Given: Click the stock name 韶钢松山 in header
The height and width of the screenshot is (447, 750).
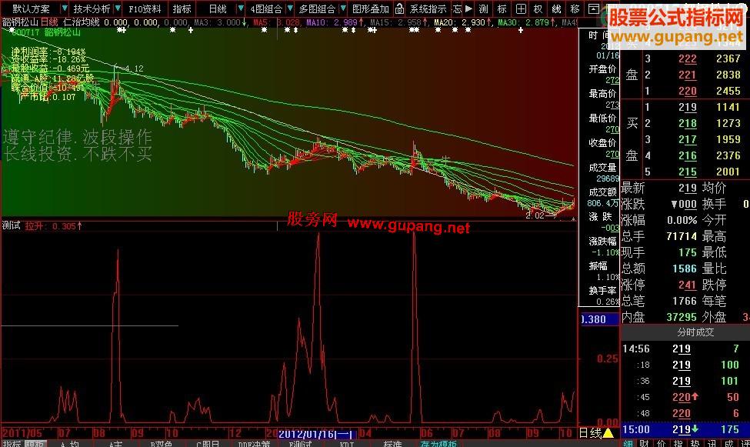Looking at the screenshot, I should coord(20,22).
